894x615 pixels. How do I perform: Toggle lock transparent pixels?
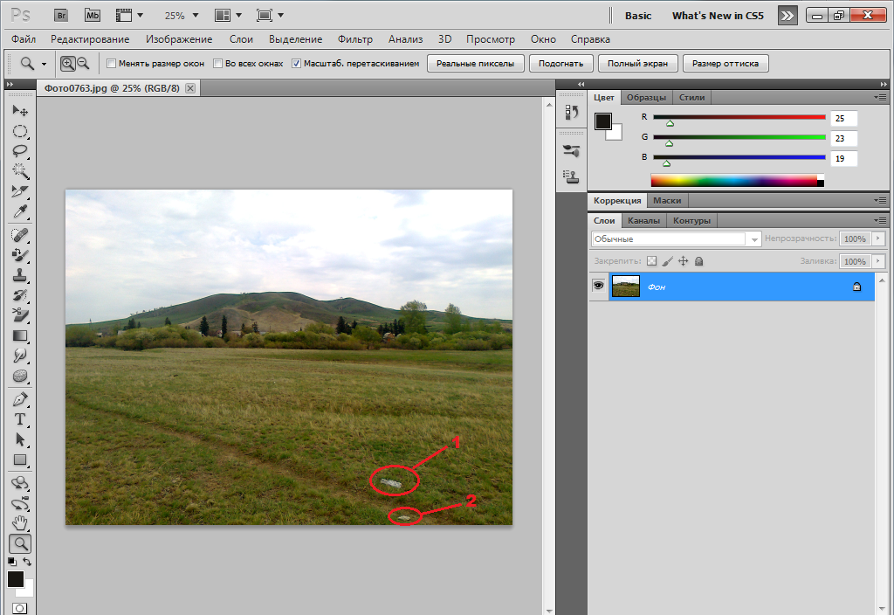pos(651,261)
